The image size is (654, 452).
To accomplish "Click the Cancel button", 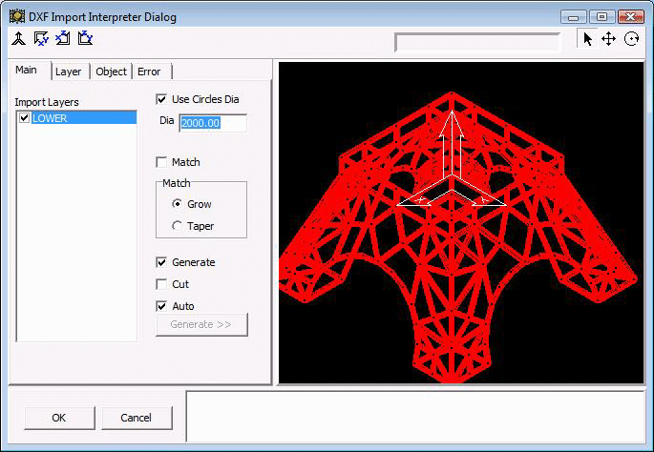I will pyautogui.click(x=137, y=418).
